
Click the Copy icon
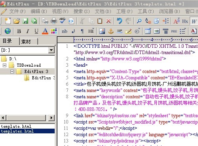91,21
